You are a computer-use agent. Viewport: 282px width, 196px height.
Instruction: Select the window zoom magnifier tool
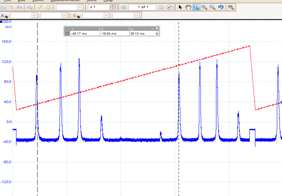(x=196, y=7)
